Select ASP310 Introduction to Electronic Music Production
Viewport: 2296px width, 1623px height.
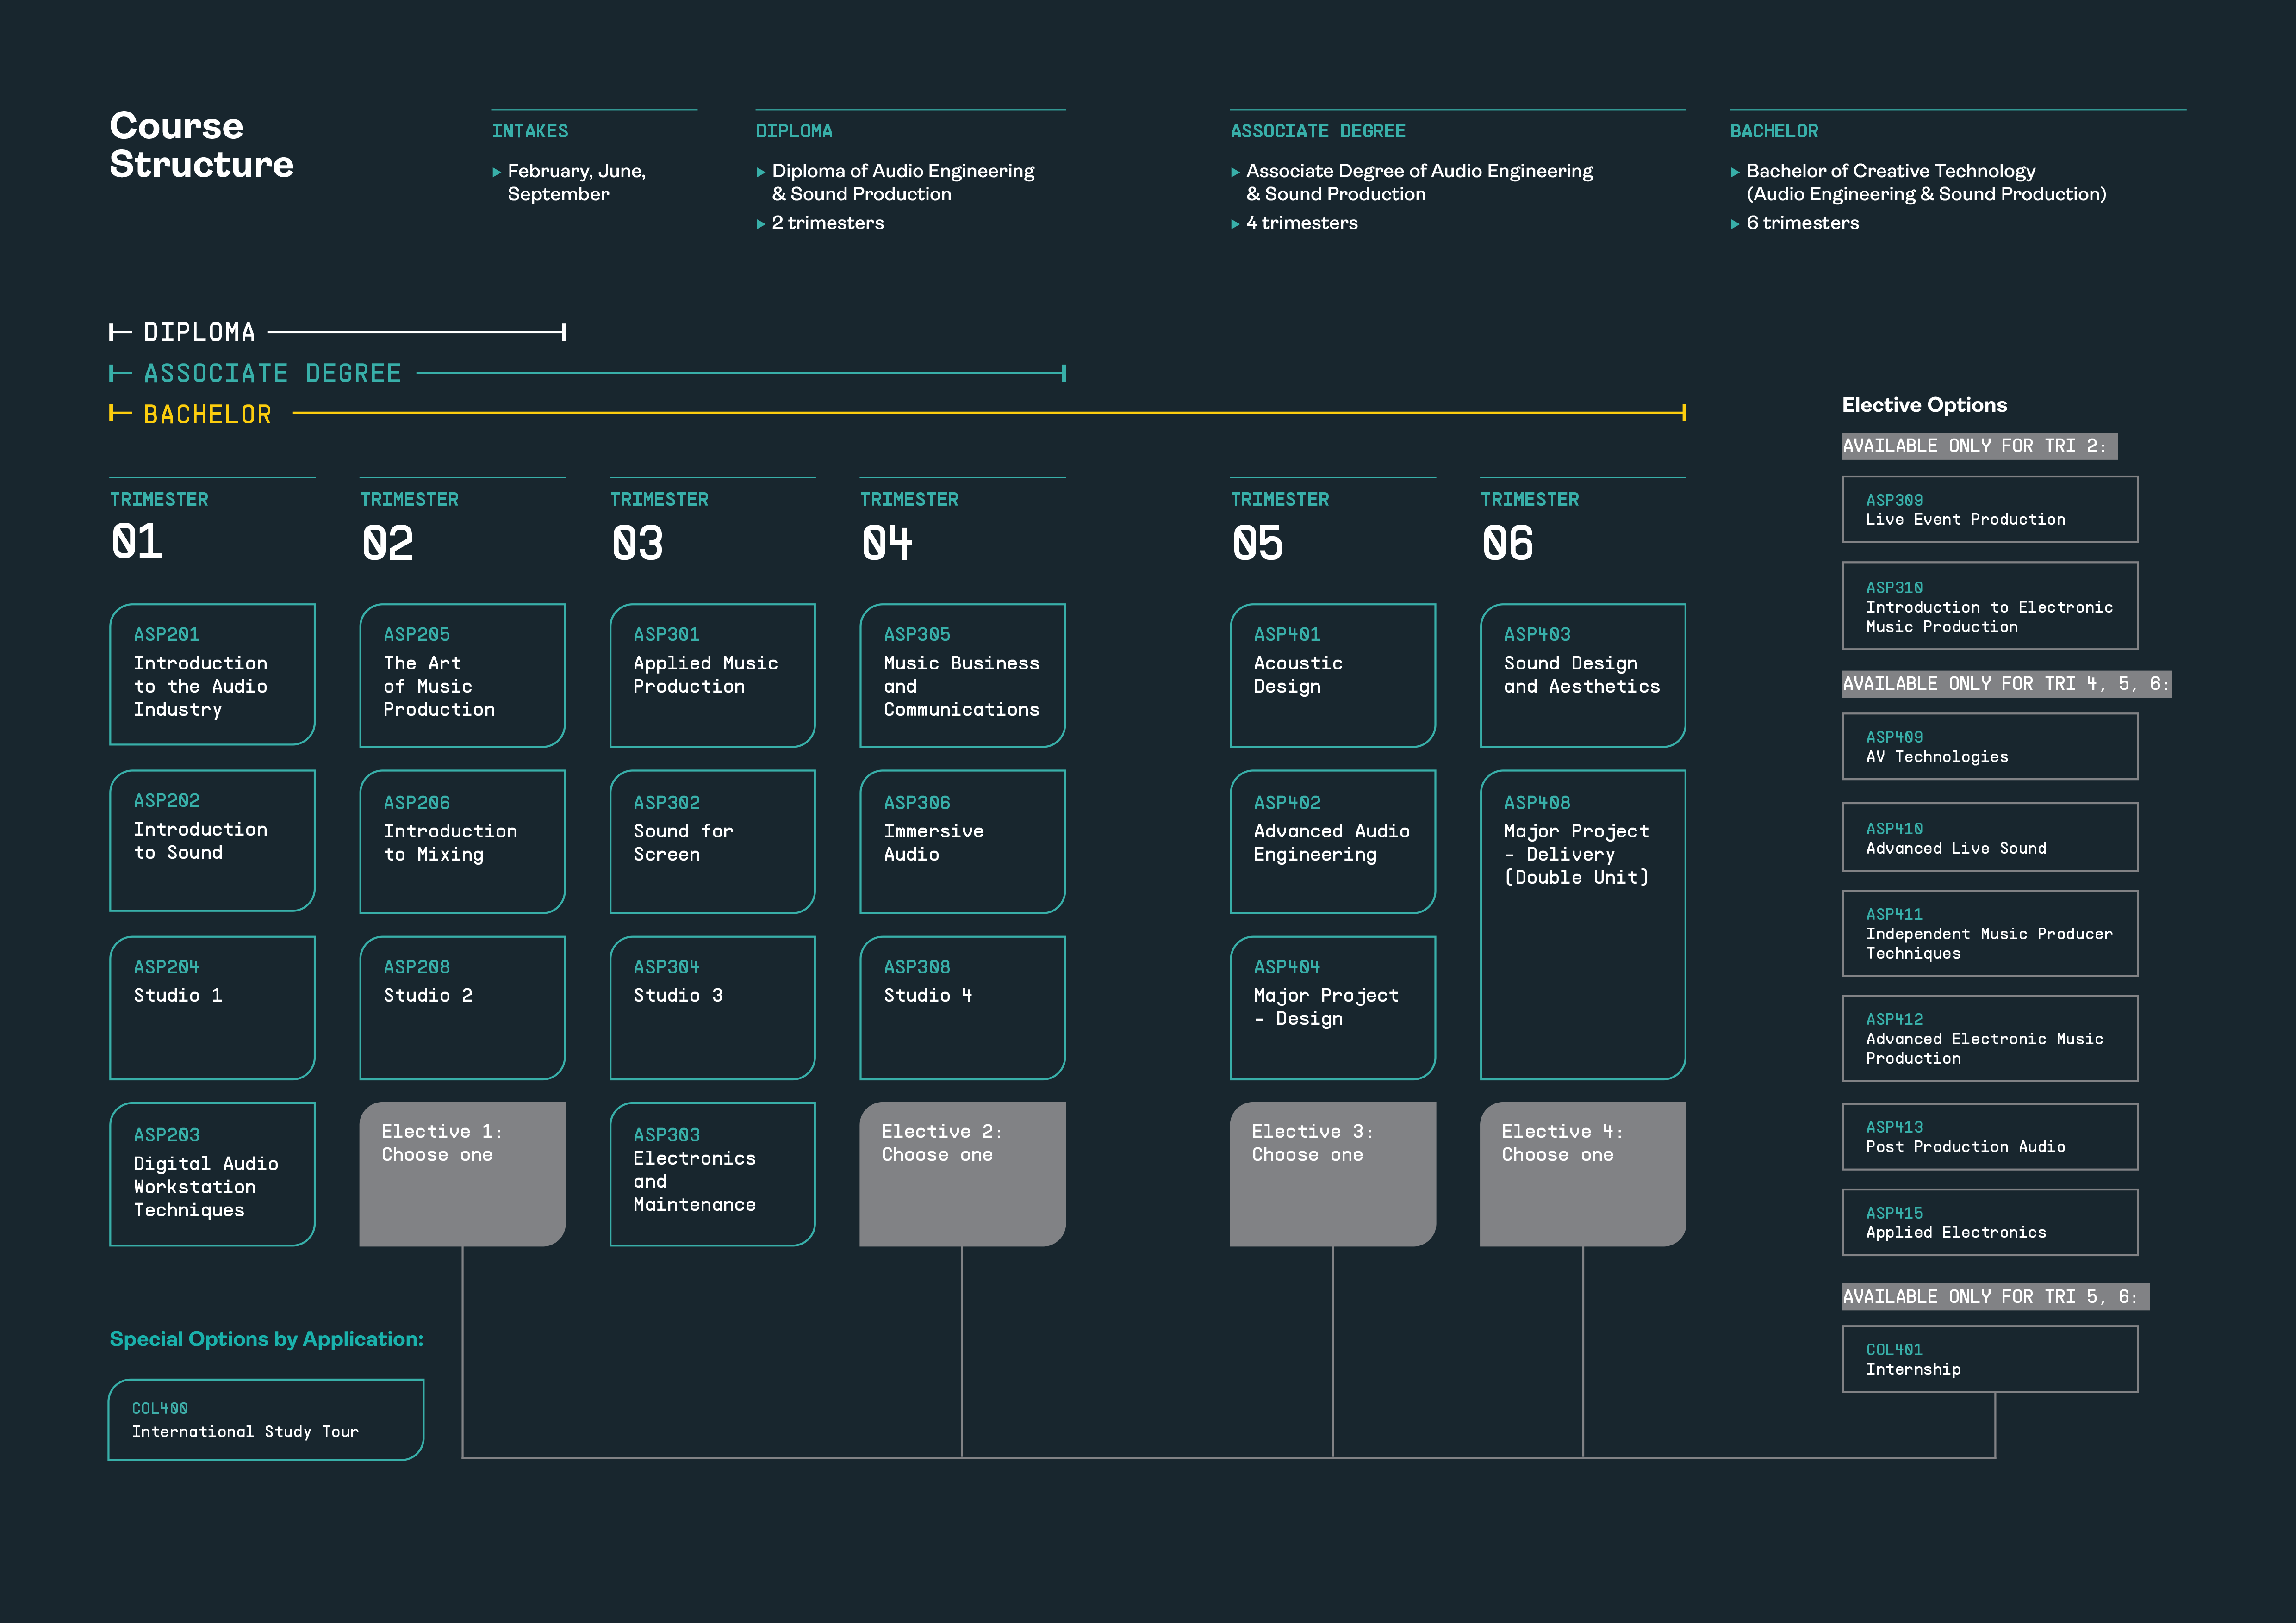coord(1990,606)
